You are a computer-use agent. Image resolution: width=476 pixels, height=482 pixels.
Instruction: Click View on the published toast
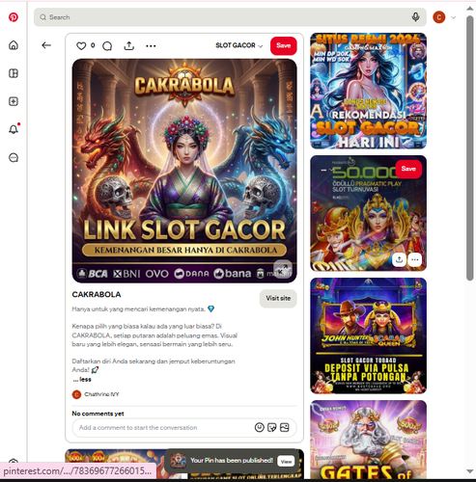[286, 462]
